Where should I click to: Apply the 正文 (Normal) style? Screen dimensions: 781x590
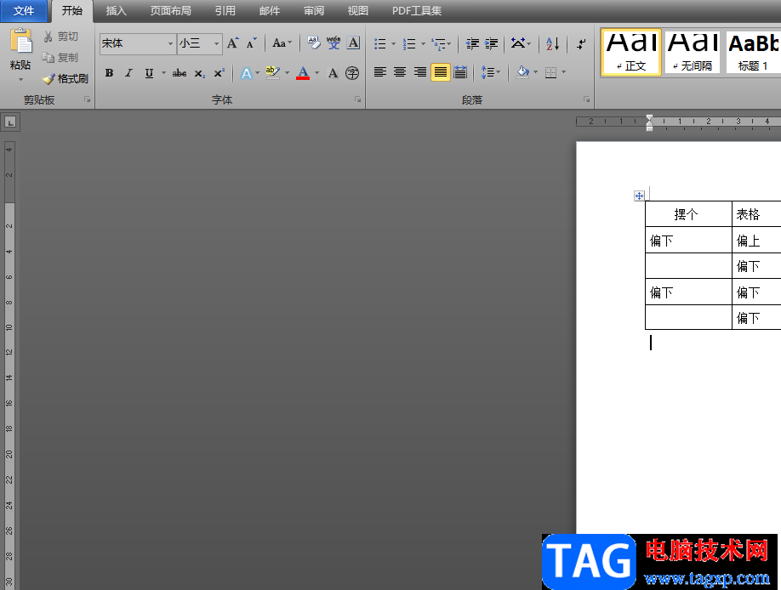point(631,52)
